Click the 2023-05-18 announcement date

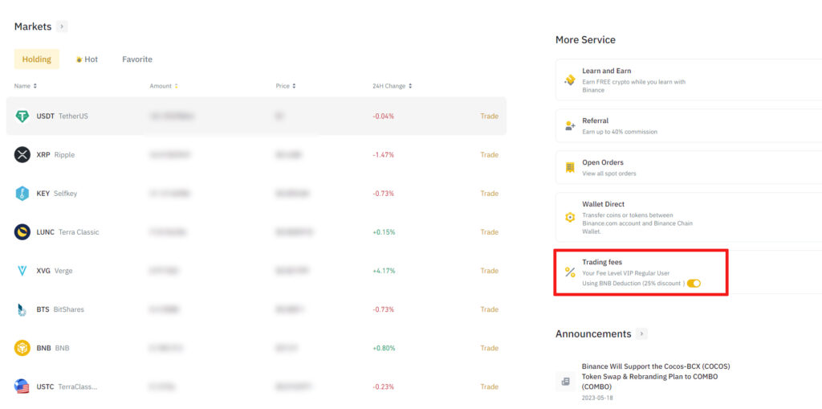point(597,398)
